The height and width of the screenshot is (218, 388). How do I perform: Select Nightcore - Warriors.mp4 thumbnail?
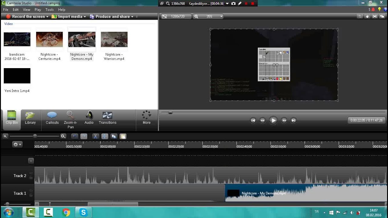[114, 39]
